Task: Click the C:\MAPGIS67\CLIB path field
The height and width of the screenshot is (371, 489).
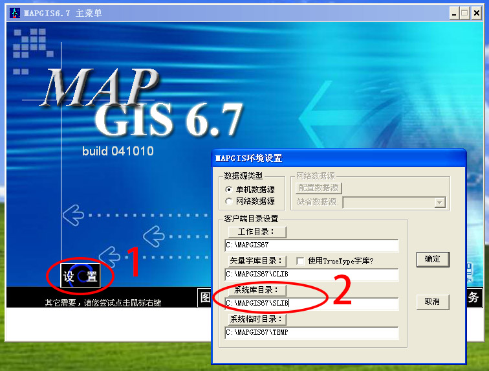Action: [x=311, y=274]
